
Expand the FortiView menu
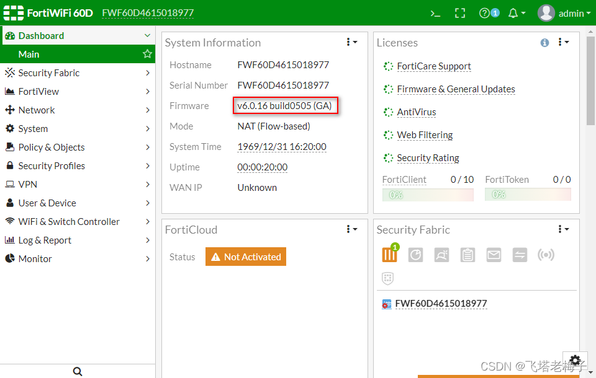pos(78,92)
